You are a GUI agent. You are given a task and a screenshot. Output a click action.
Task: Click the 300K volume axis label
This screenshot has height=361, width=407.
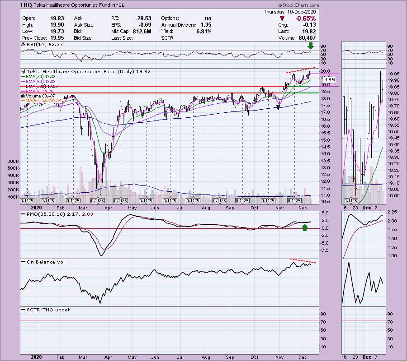pos(13,183)
